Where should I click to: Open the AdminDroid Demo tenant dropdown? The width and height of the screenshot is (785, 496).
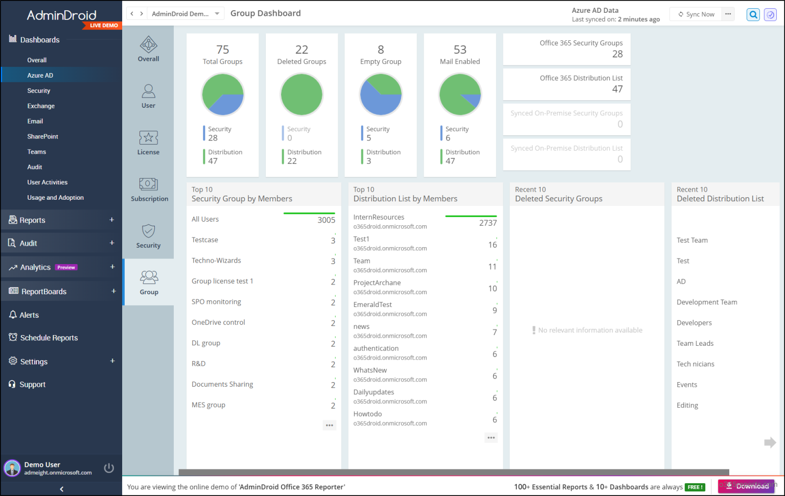pyautogui.click(x=186, y=14)
